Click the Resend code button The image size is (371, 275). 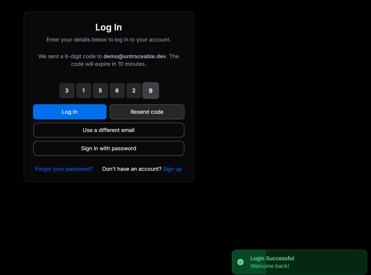(147, 111)
